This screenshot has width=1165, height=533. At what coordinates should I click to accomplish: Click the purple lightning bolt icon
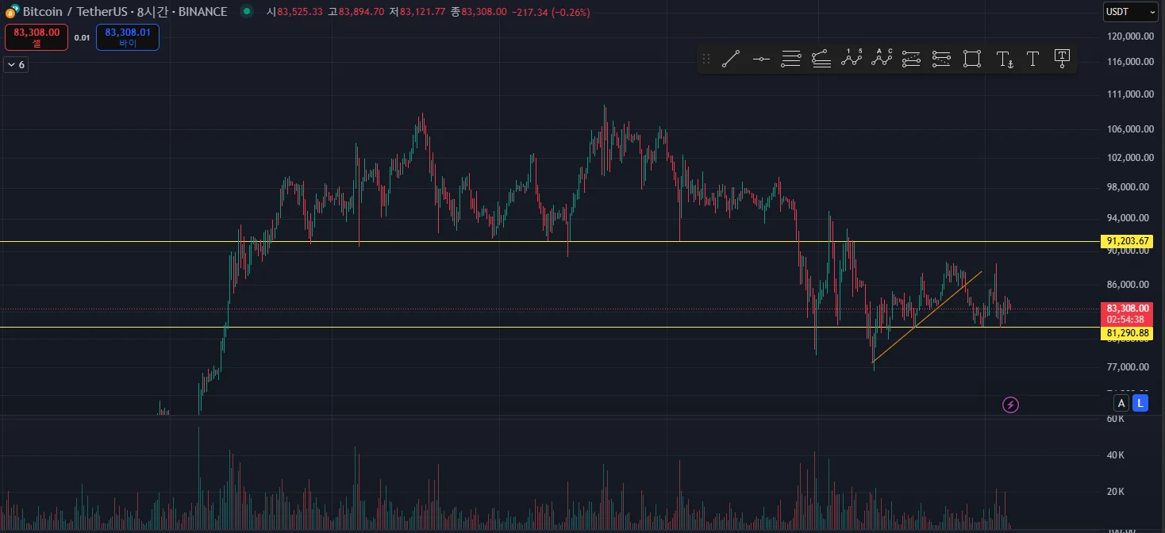pyautogui.click(x=1010, y=405)
